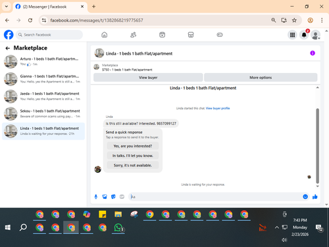Click the chat vertical scrollbar
The height and width of the screenshot is (247, 329).
coord(317,146)
